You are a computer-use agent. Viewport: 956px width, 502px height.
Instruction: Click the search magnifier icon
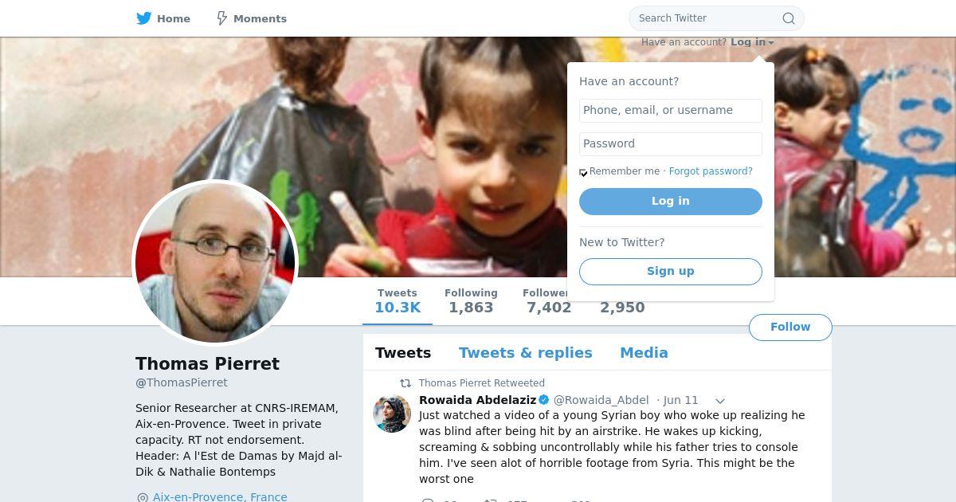coord(788,18)
